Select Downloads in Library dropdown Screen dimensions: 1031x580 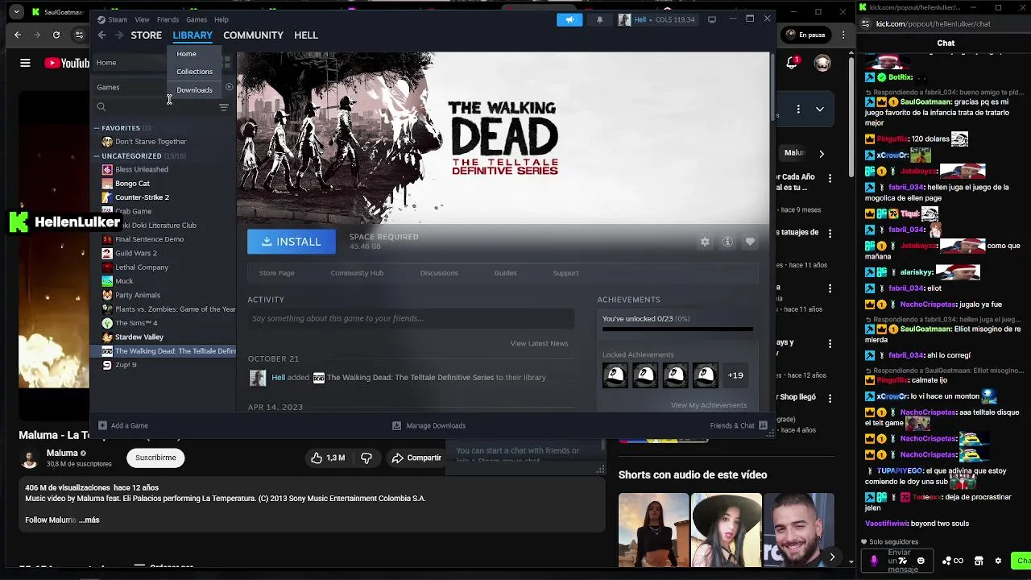click(x=194, y=90)
